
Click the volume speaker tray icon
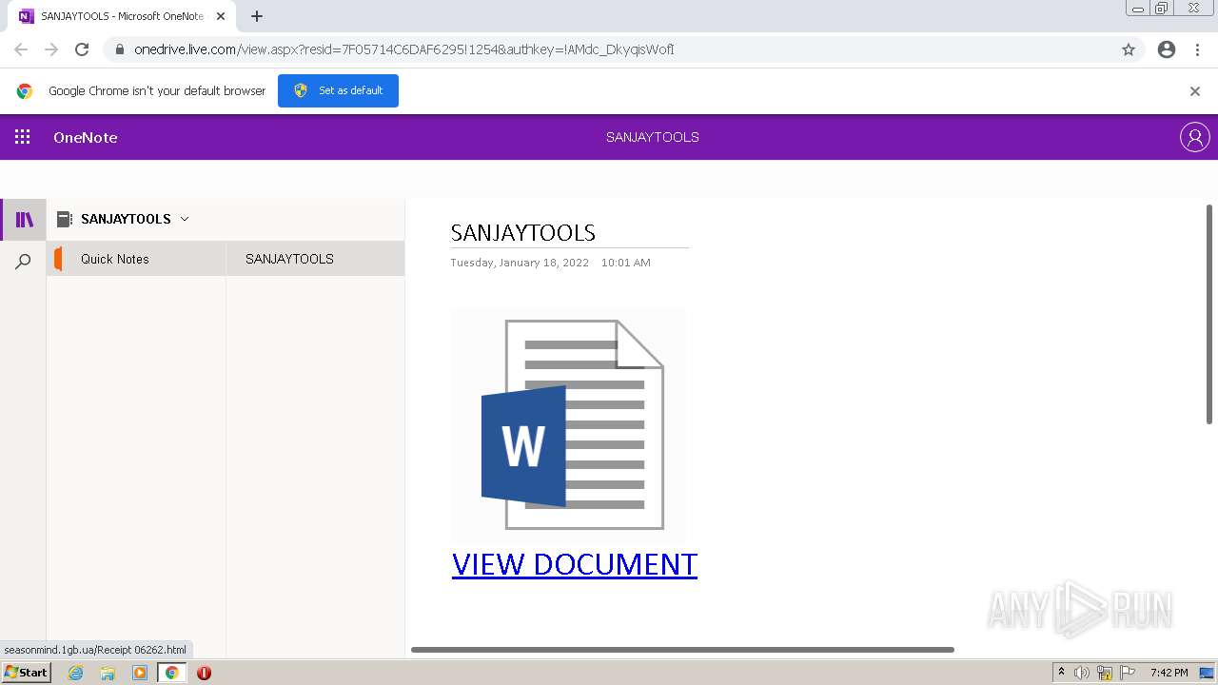pyautogui.click(x=1082, y=673)
